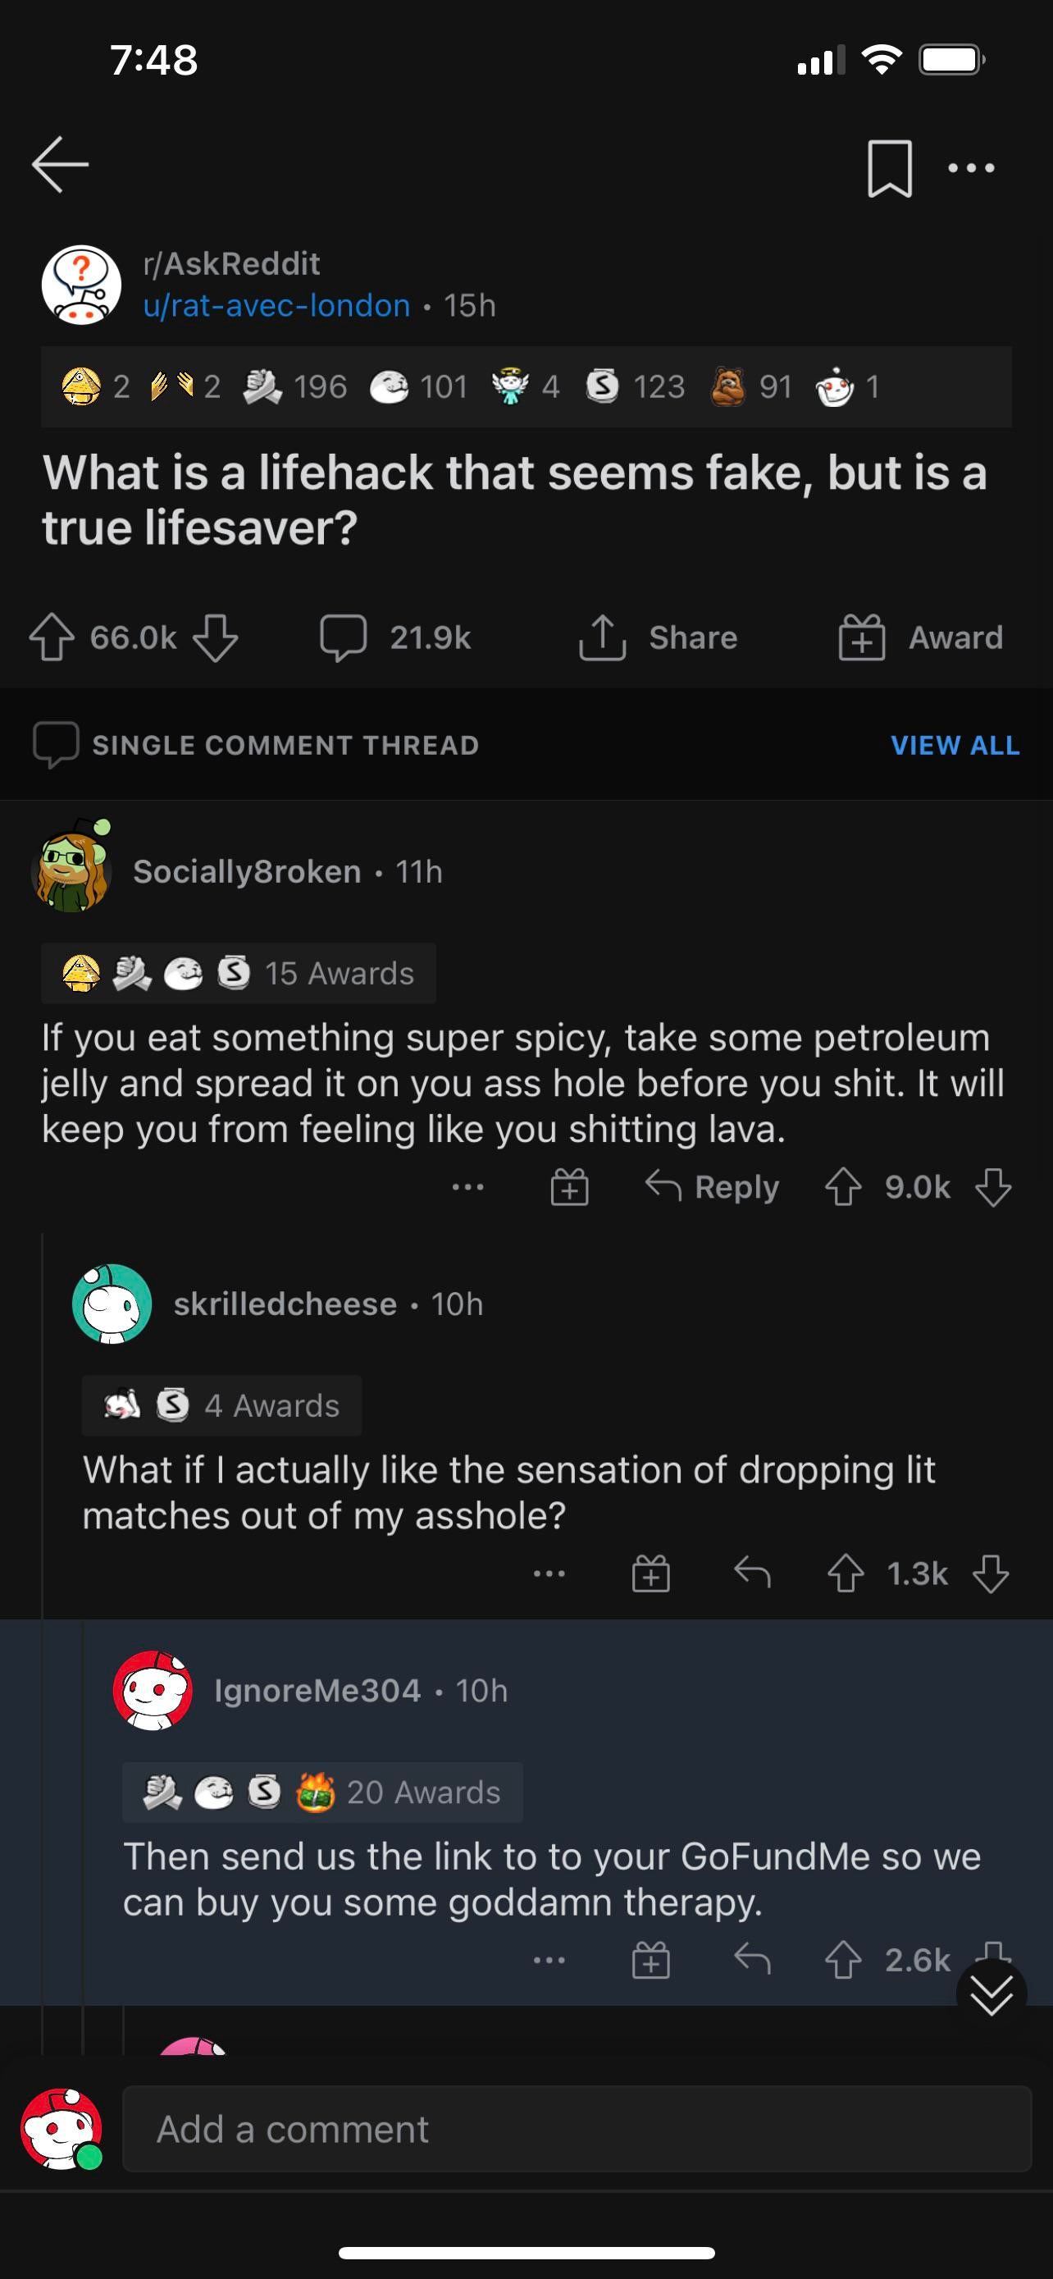Reply to IgnoreMe304's comment
The width and height of the screenshot is (1053, 2279).
point(752,1960)
